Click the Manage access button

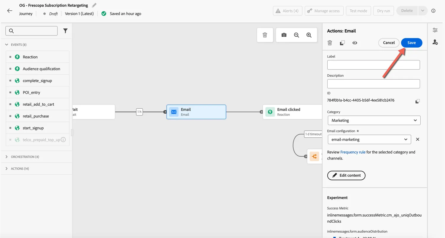coord(324,11)
